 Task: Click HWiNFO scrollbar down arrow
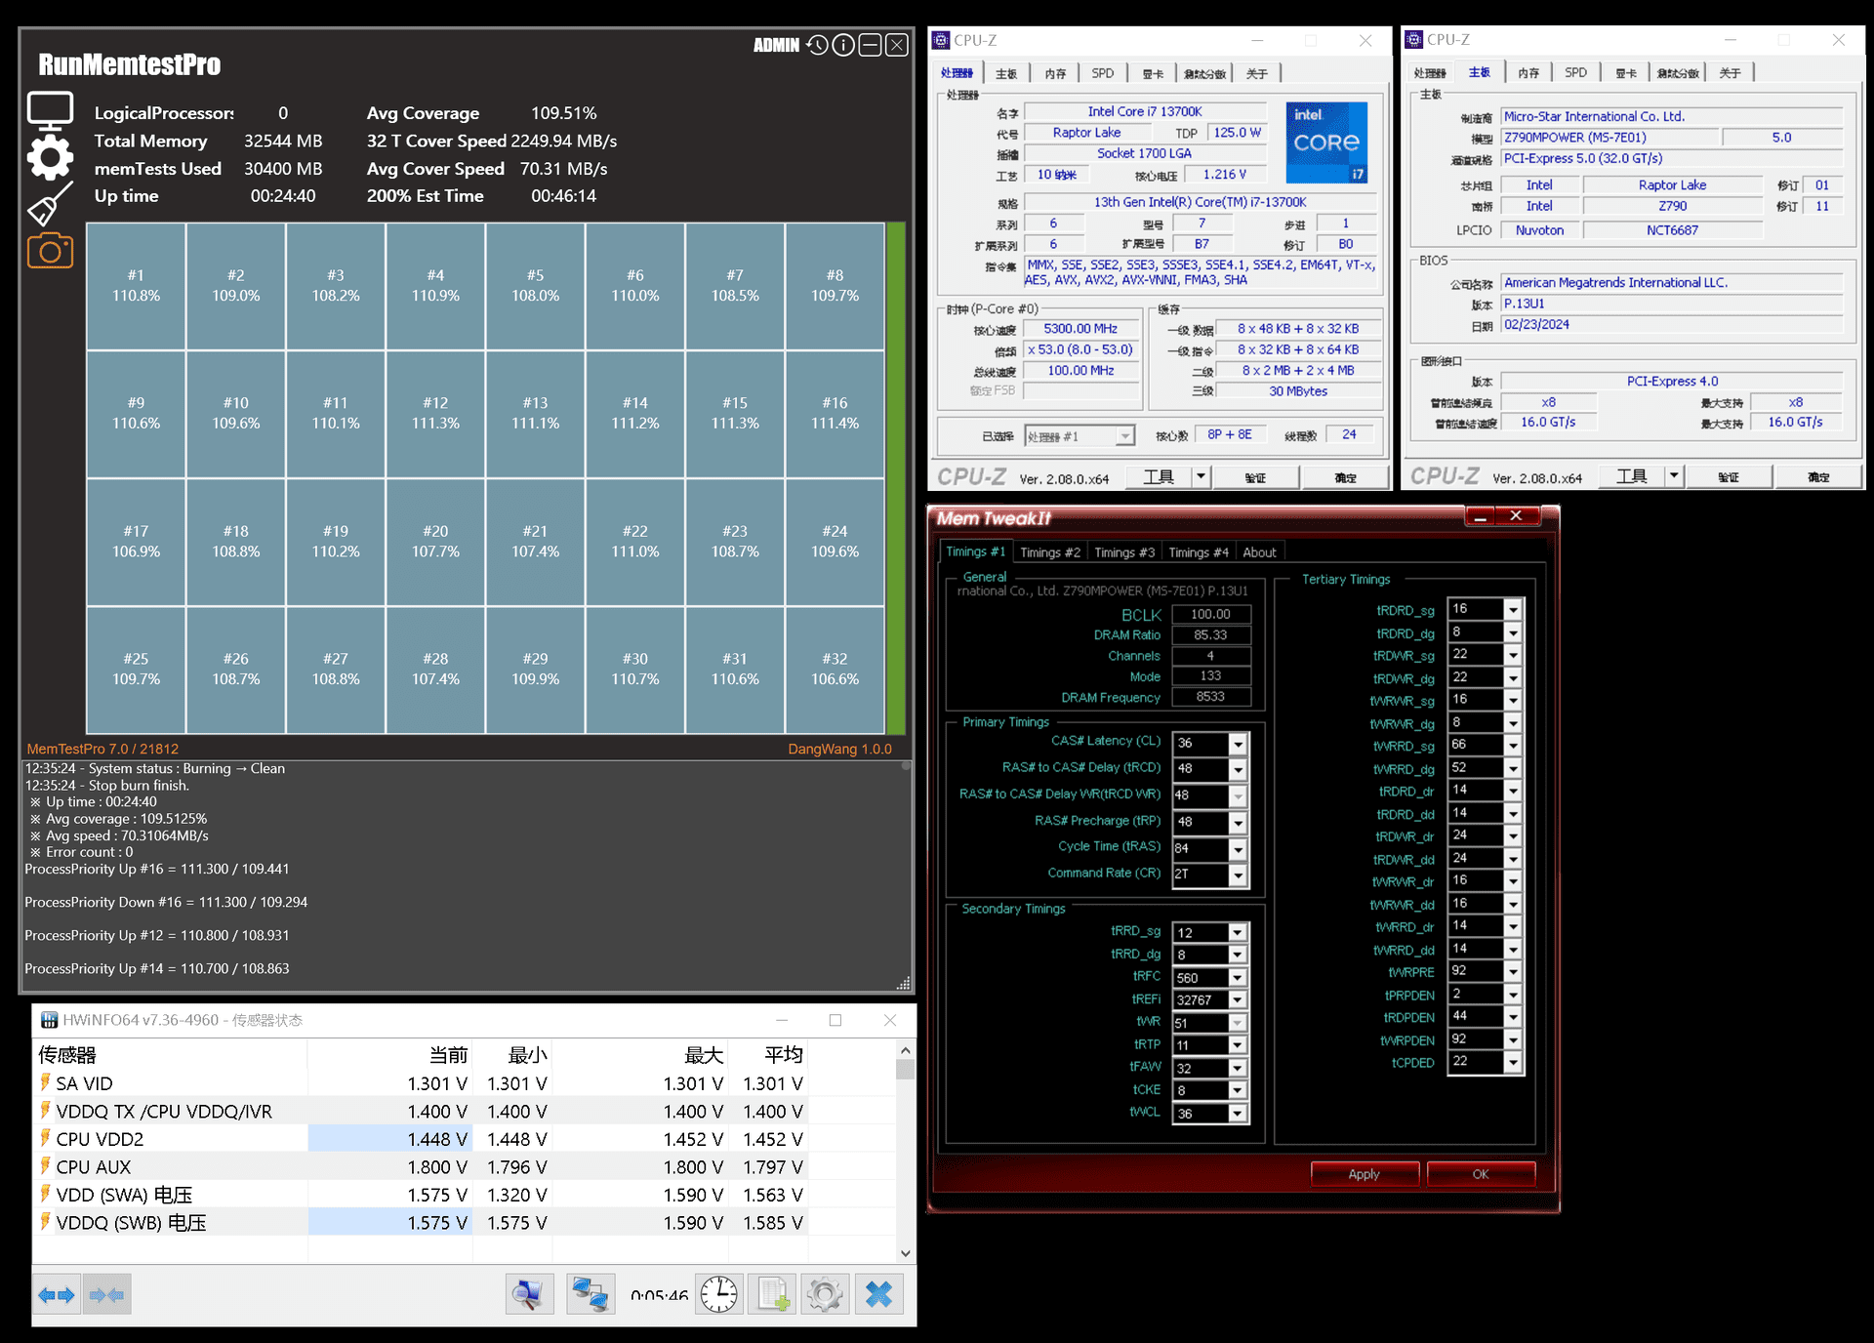click(x=905, y=1253)
